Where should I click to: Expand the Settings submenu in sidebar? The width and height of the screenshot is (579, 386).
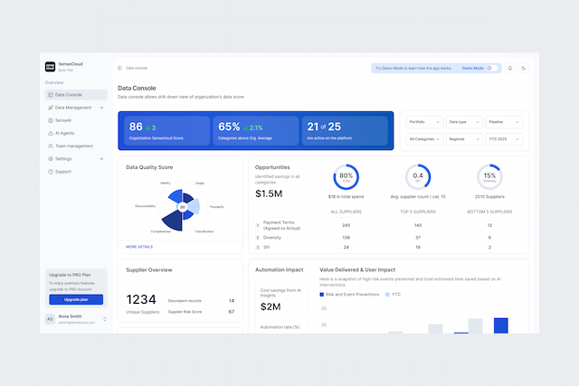tap(101, 158)
